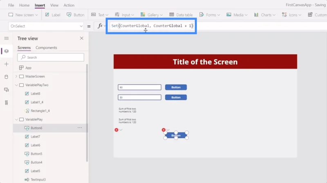Click the Button next to input 90
The width and height of the screenshot is (327, 183).
176,87
